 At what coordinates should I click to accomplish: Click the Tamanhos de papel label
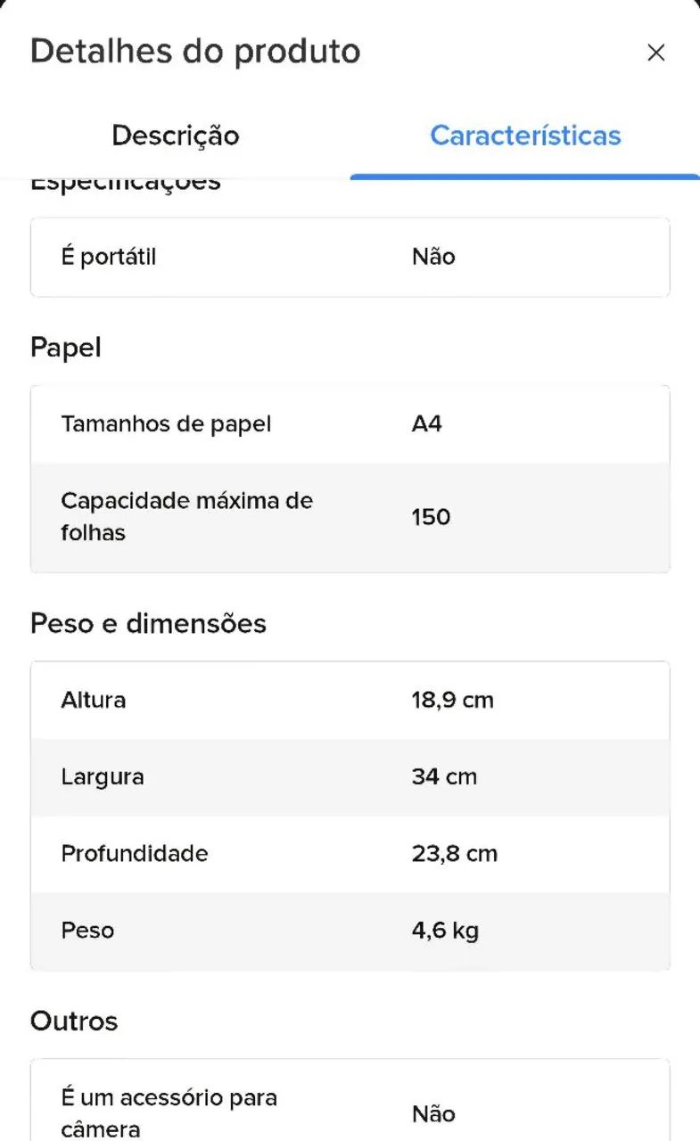(166, 424)
